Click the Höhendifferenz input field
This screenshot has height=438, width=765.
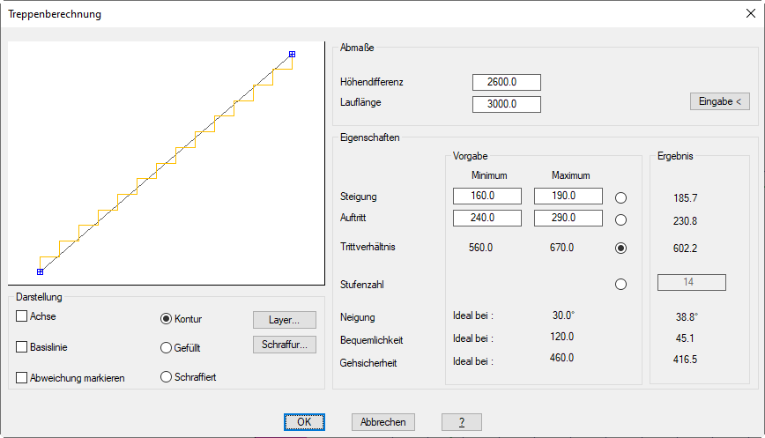tap(506, 82)
